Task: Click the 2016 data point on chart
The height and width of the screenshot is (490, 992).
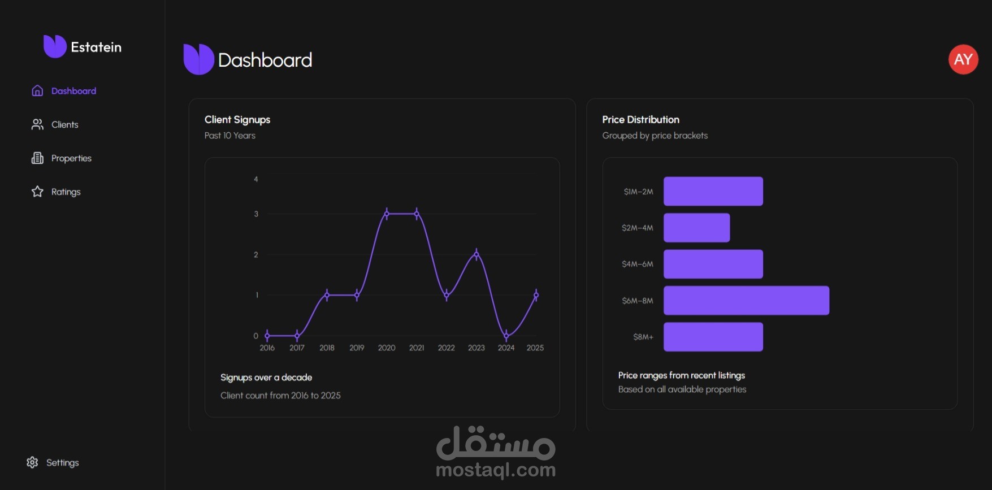Action: pyautogui.click(x=267, y=336)
